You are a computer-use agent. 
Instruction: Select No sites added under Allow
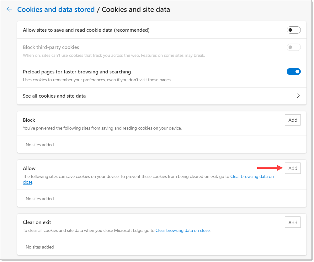[x=40, y=199]
